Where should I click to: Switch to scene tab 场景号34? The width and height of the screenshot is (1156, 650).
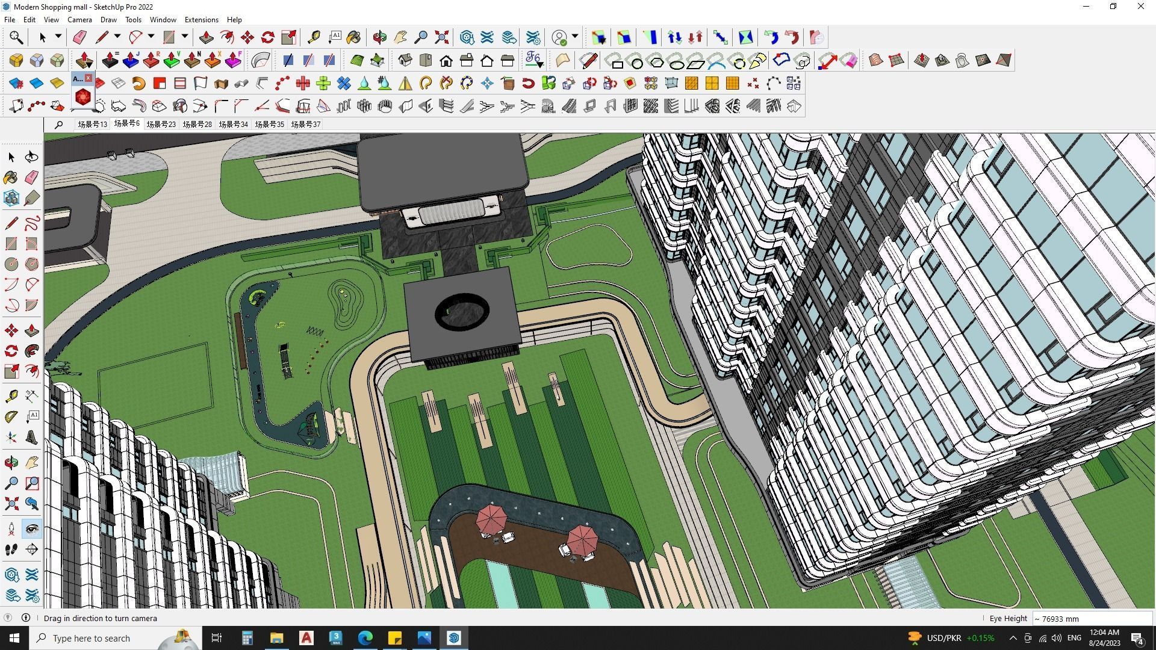click(x=234, y=124)
